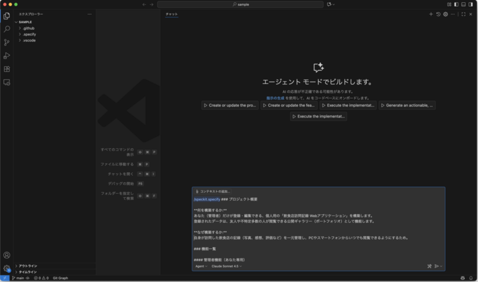Open the configure tools icon in chat input
The width and height of the screenshot is (478, 282).
click(x=429, y=266)
